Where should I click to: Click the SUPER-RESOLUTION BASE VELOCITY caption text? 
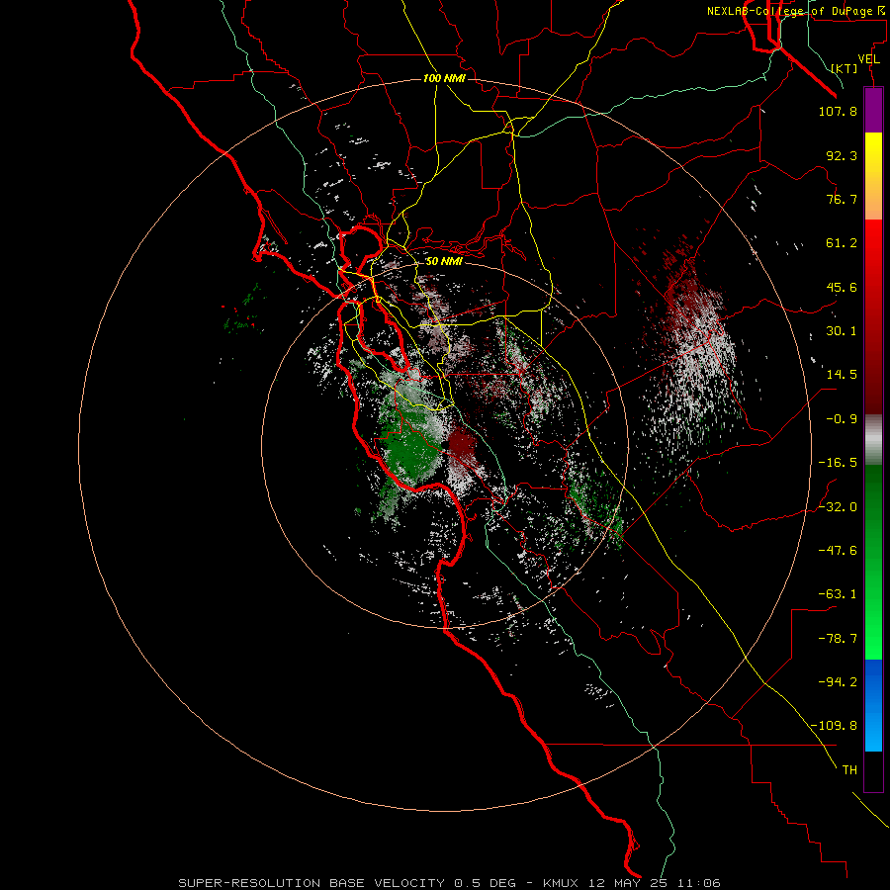(311, 883)
